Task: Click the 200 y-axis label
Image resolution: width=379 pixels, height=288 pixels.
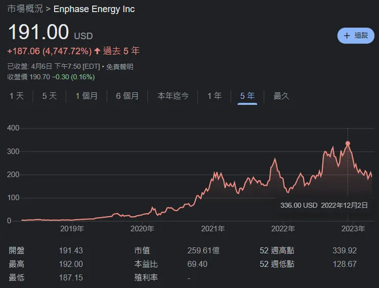Action: tap(13, 175)
